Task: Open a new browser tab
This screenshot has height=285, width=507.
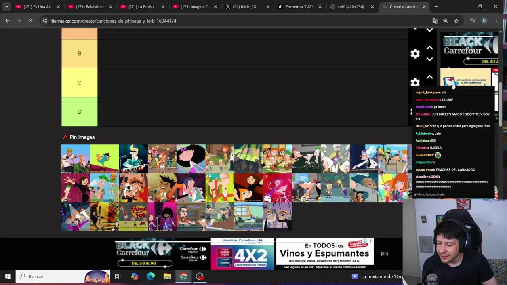Action: pos(436,7)
